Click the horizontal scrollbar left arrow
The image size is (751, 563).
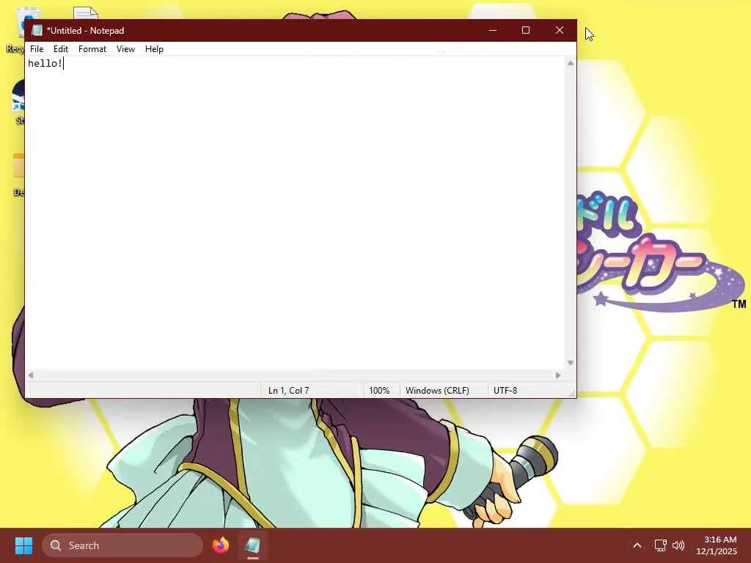pos(31,375)
